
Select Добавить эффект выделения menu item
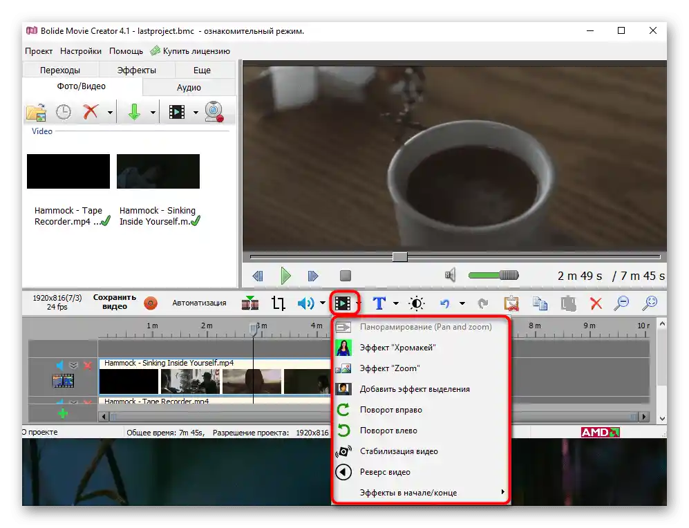pos(421,389)
